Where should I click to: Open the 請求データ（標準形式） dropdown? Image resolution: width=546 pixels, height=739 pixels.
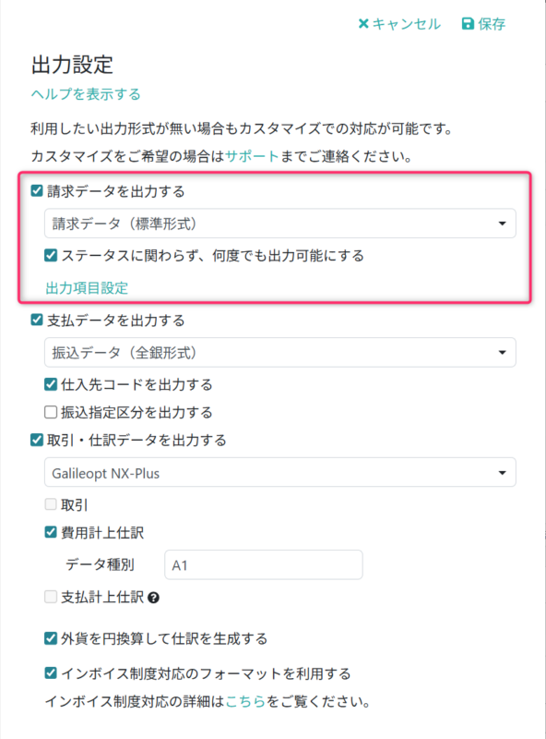pos(279,223)
